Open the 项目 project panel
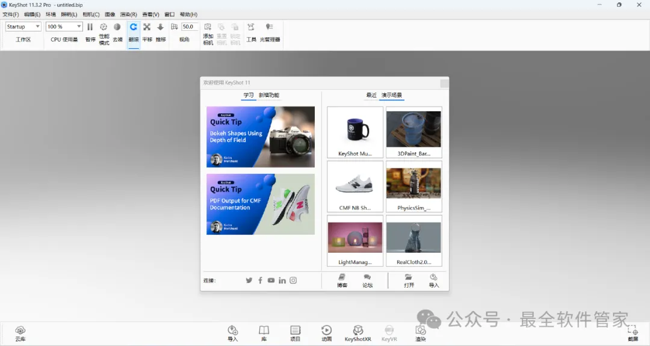This screenshot has width=650, height=346. coord(295,333)
